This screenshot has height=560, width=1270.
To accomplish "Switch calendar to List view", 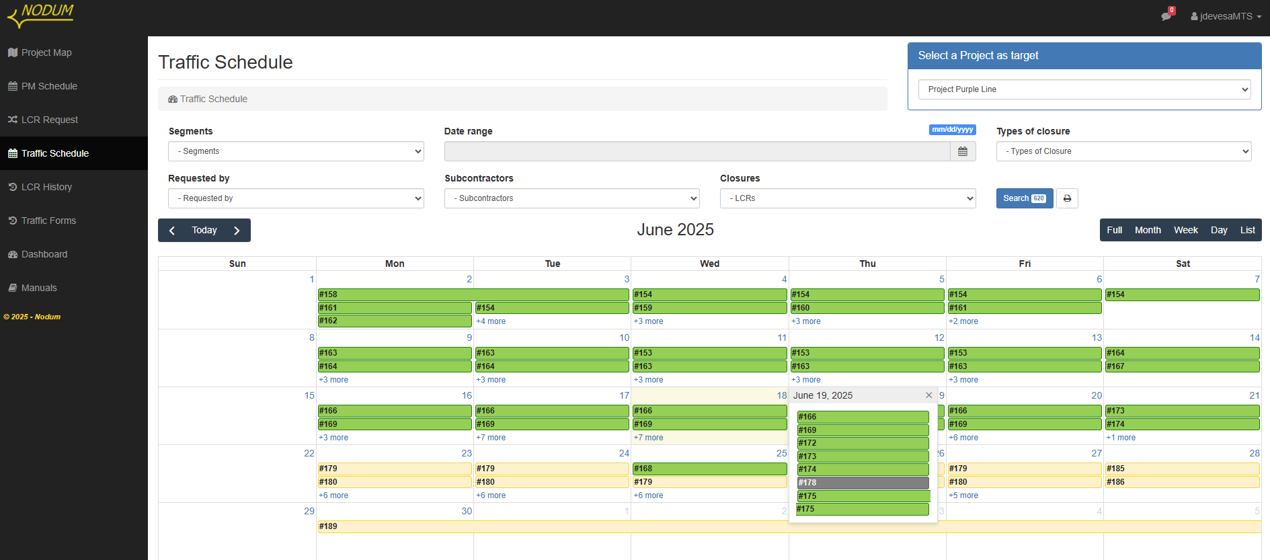I will point(1248,230).
